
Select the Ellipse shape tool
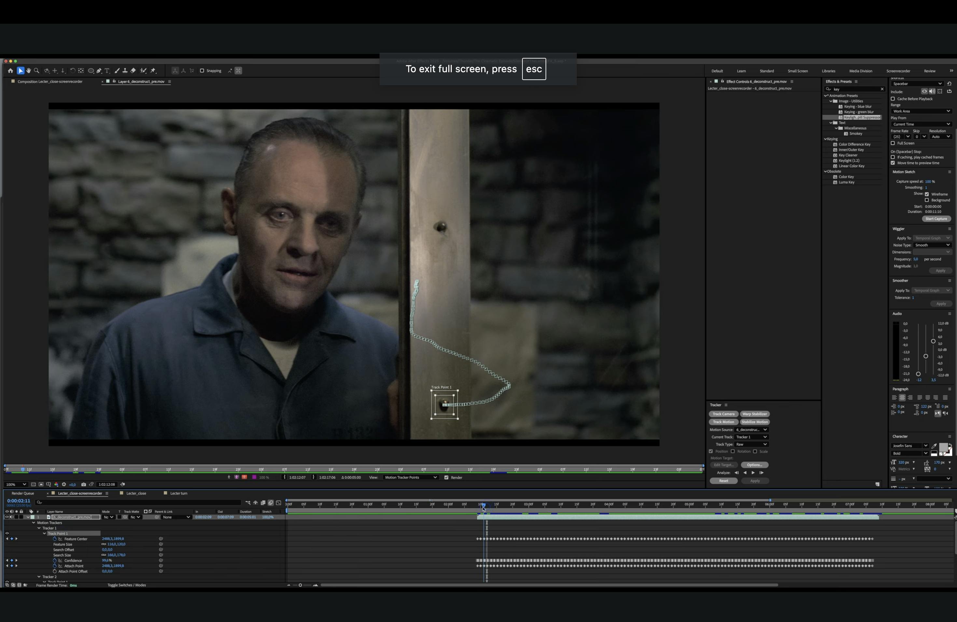click(x=91, y=71)
